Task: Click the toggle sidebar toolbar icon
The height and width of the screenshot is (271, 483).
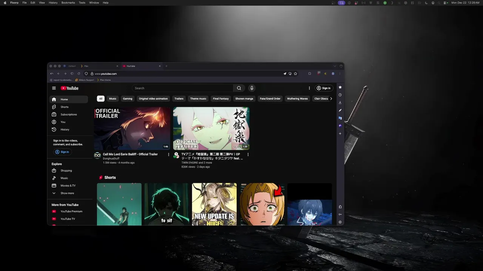Action: tap(72, 74)
